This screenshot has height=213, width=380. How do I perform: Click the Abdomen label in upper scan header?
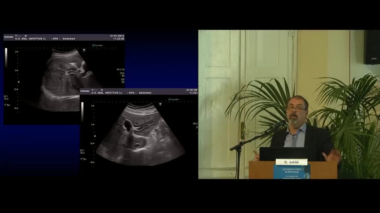point(68,38)
